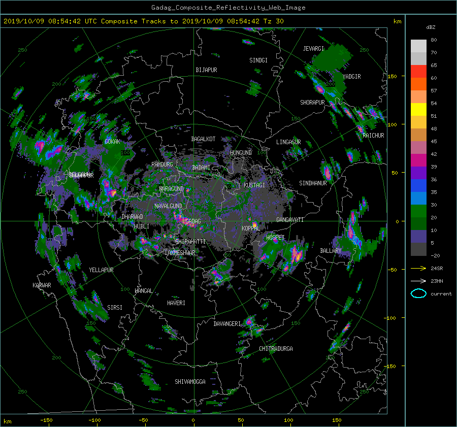Screen dimensions: 457x427
Task: Click the DHARWAD city label
Action: 133,217
